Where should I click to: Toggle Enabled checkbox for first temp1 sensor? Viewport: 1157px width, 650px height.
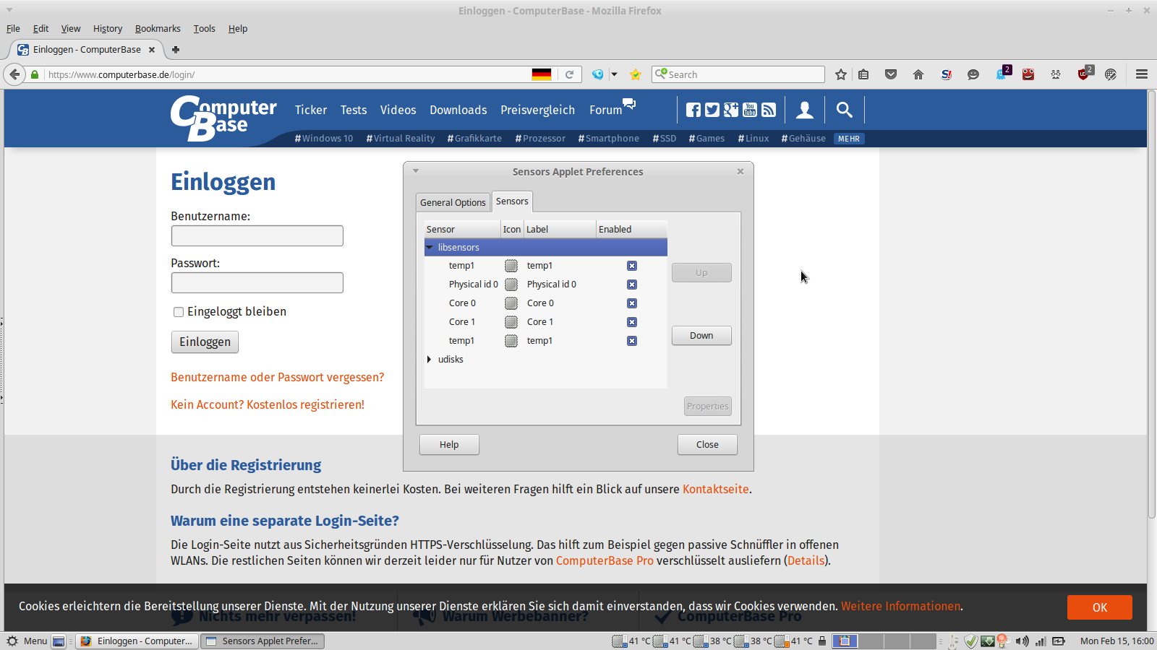click(x=632, y=266)
